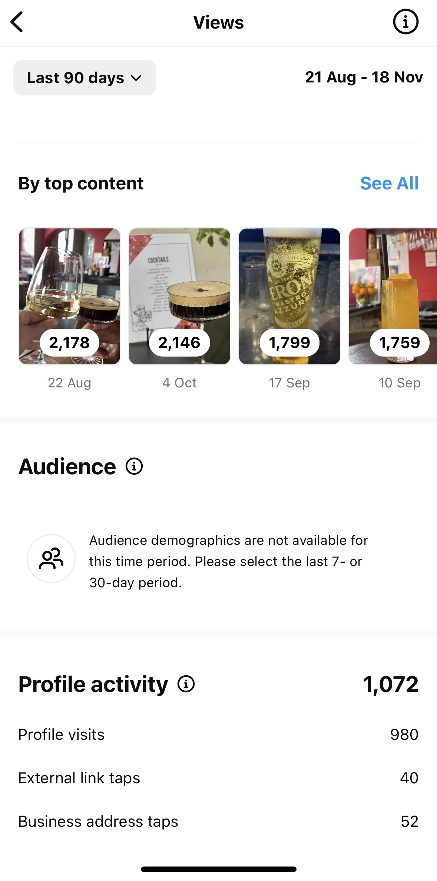Open the Last 90 days dropdown
The width and height of the screenshot is (437, 881).
coord(85,78)
